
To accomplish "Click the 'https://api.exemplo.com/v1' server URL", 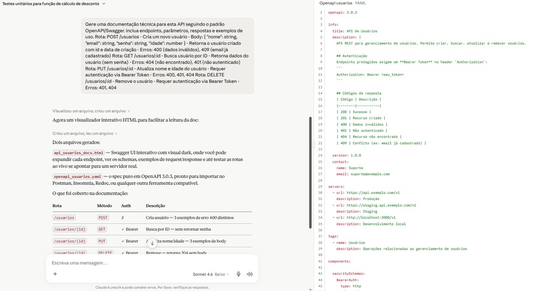I will coord(373,193).
